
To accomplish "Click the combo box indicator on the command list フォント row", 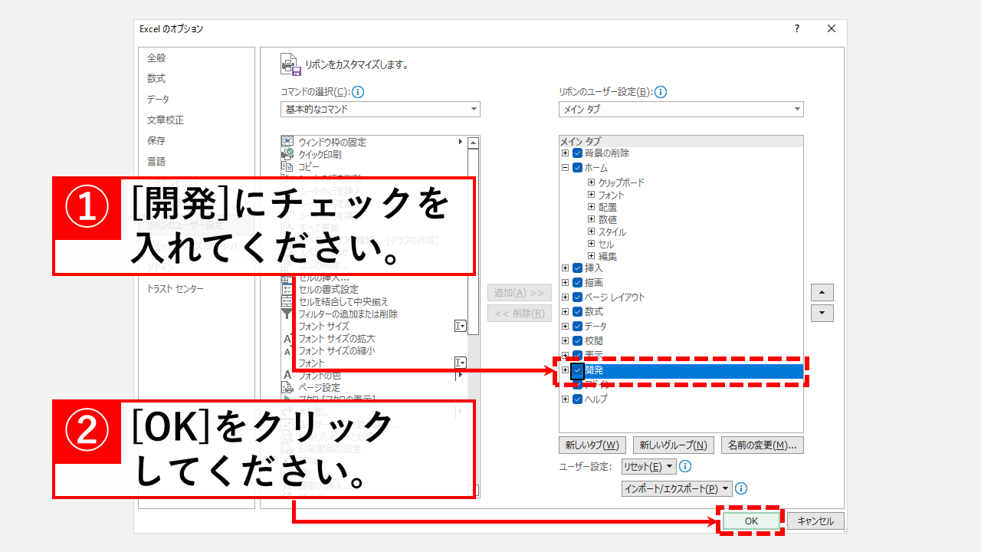I will pyautogui.click(x=460, y=363).
